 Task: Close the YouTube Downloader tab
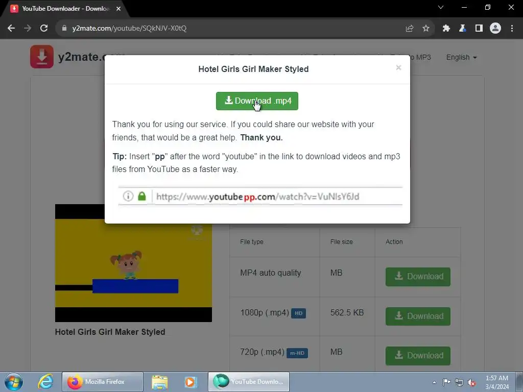pos(118,9)
